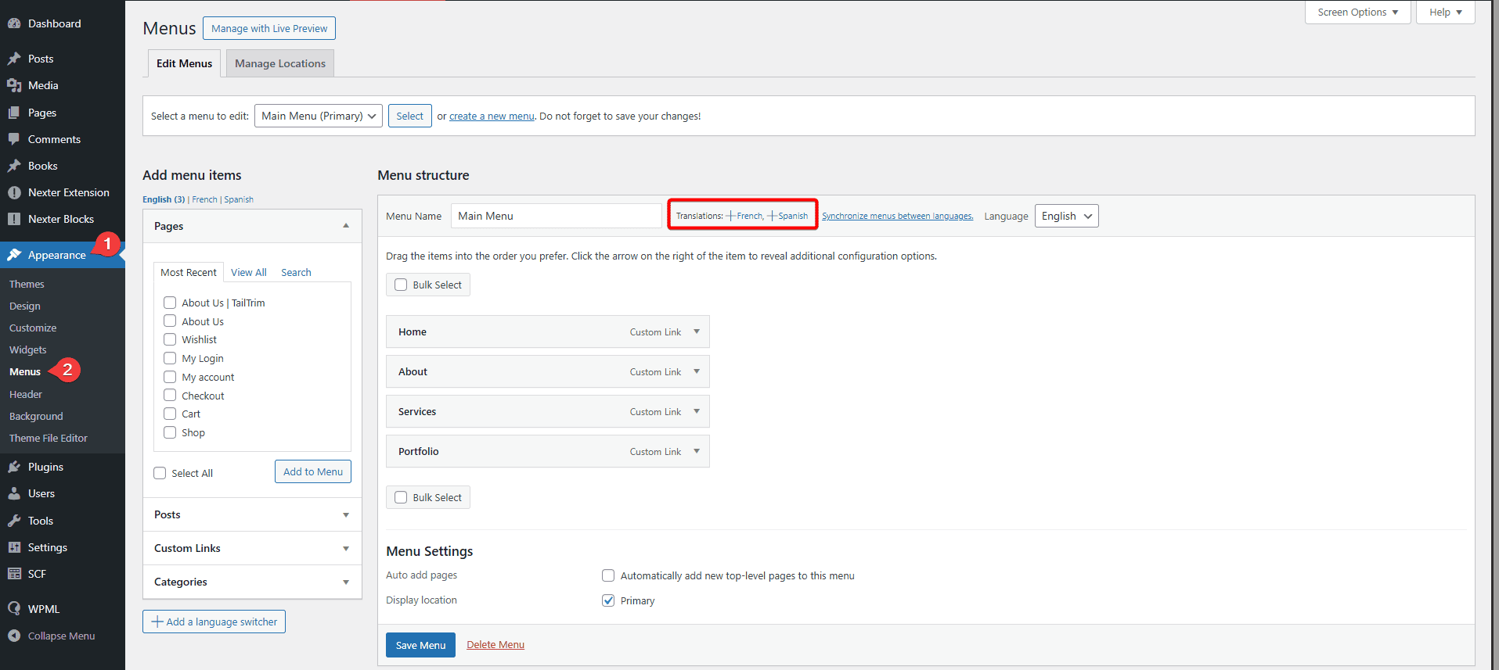
Task: Click the Save Menu button
Action: pyautogui.click(x=420, y=645)
